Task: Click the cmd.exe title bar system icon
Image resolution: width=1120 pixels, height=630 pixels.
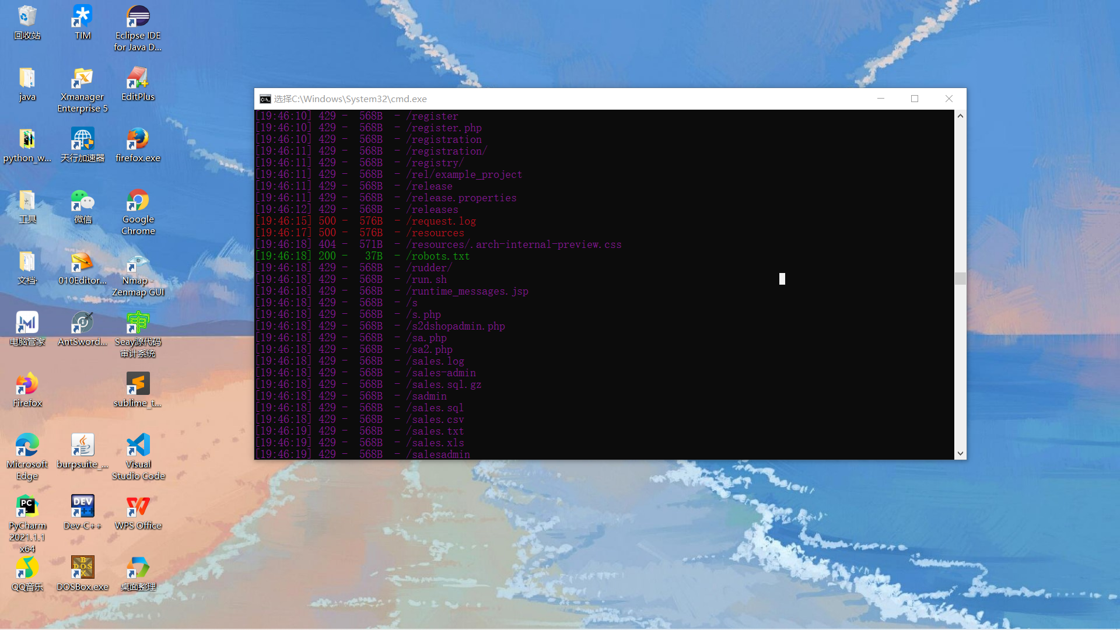Action: (265, 99)
